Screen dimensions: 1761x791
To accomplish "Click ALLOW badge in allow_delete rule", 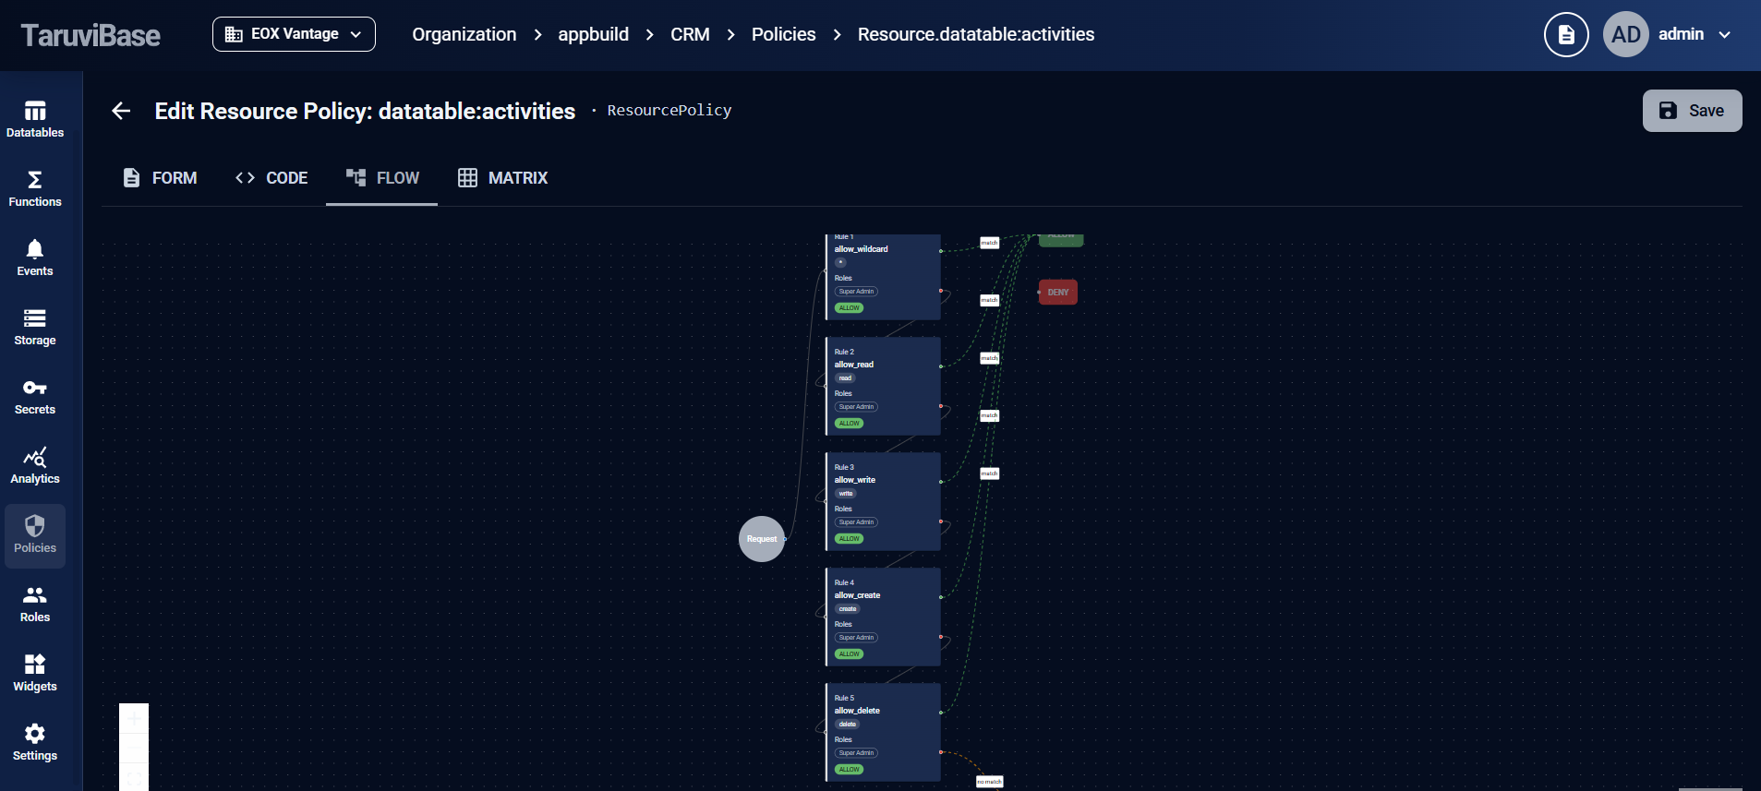I will (850, 770).
